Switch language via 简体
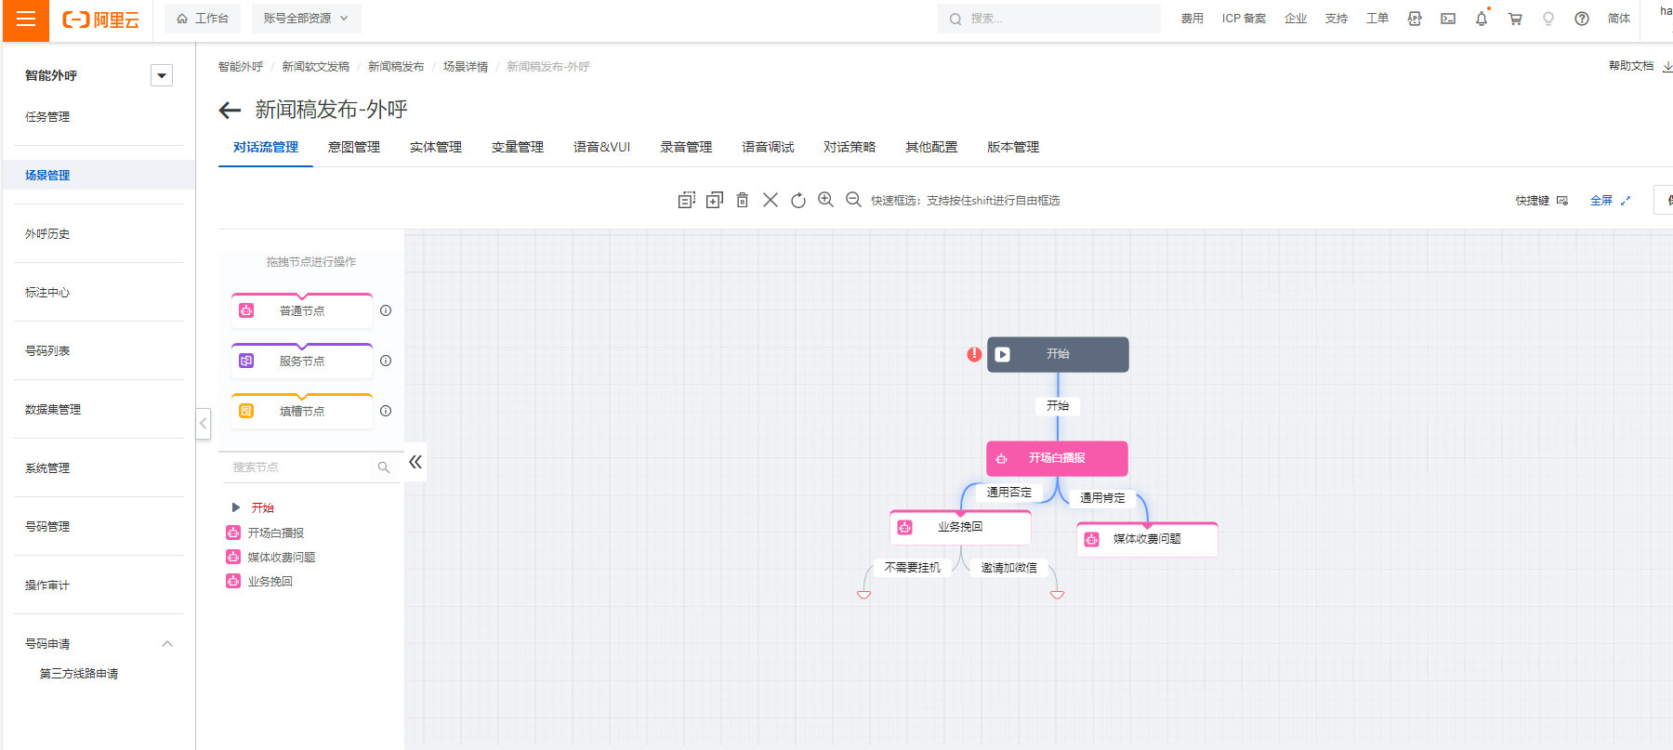 (1619, 19)
